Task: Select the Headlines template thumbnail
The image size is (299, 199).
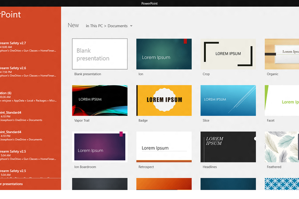Action: click(228, 147)
